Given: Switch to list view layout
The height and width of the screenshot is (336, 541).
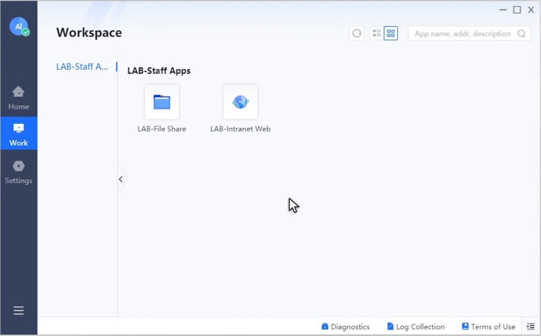Looking at the screenshot, I should 377,33.
